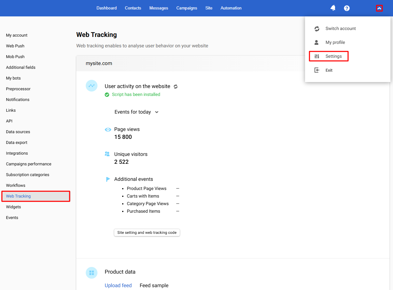Go to Workflows in the sidebar
This screenshot has height=290, width=393.
click(16, 186)
